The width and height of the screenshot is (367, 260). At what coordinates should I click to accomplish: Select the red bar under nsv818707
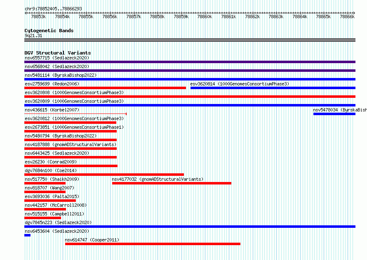coord(45,192)
